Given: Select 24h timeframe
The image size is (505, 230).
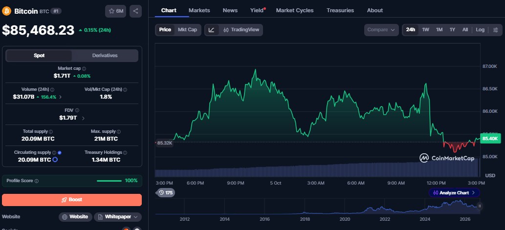Looking at the screenshot, I should tap(411, 30).
